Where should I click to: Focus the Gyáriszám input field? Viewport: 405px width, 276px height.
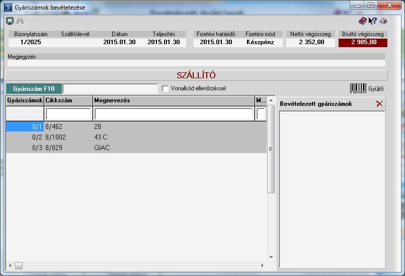110,89
